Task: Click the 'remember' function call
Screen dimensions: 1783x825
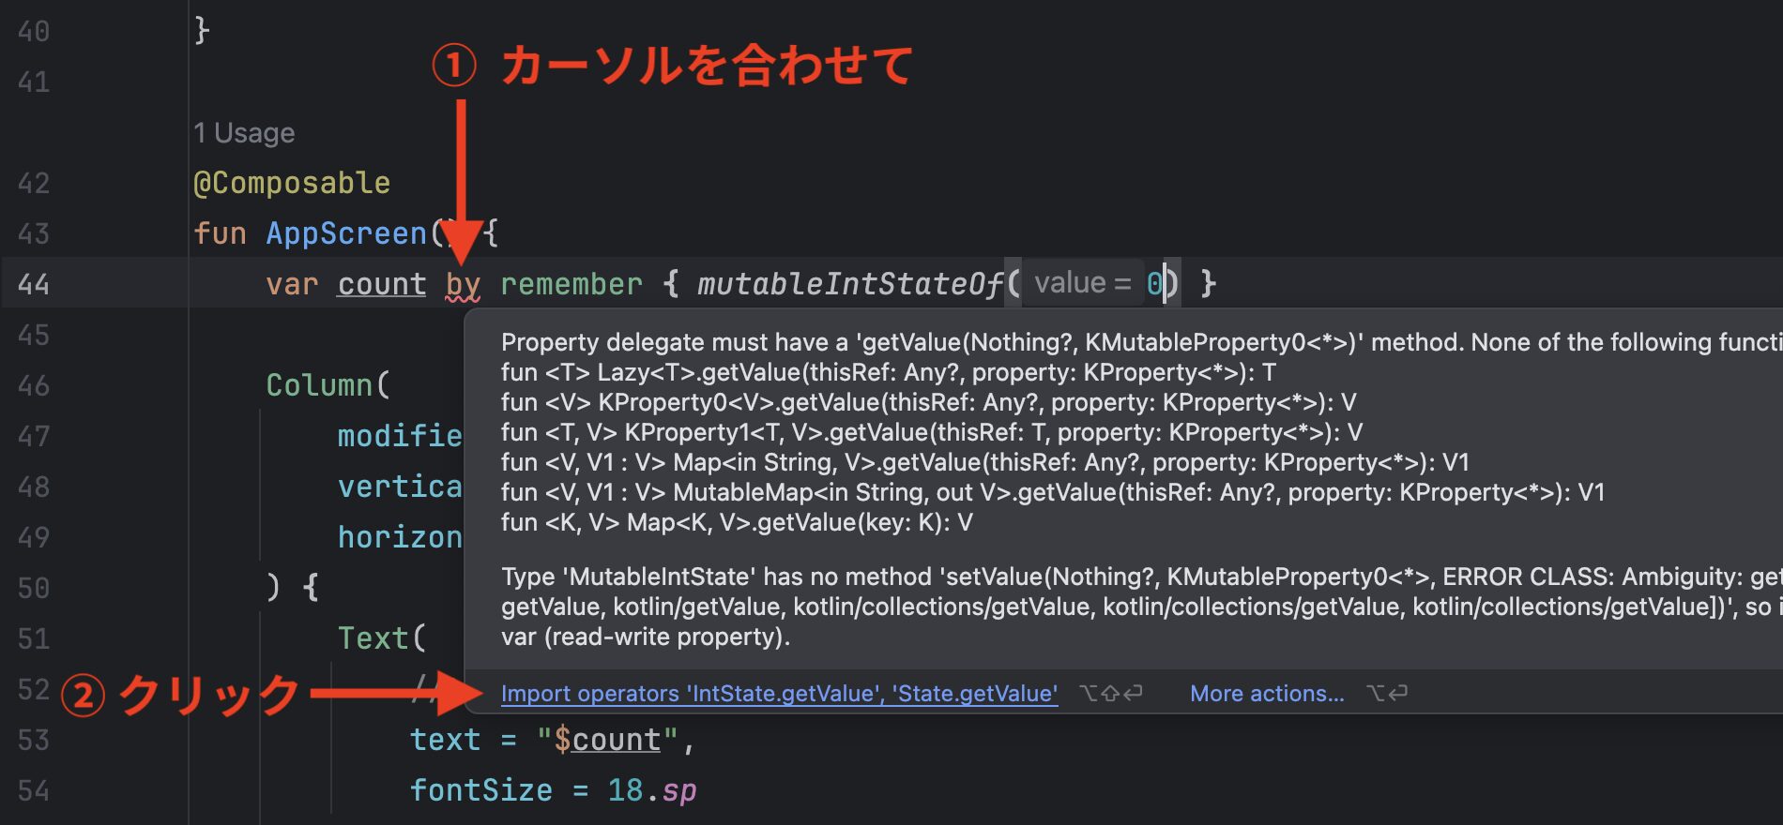Action: click(x=571, y=284)
